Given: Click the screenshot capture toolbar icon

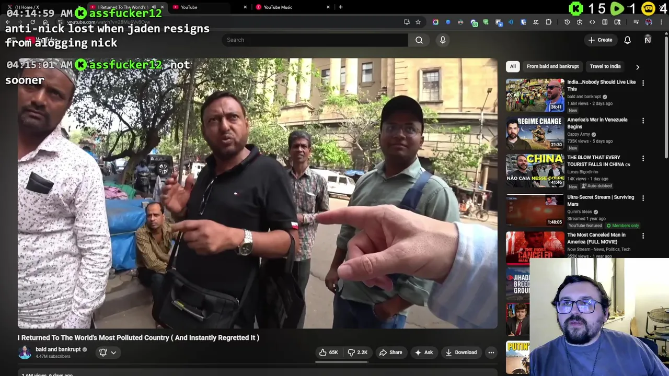Looking at the screenshot, I should click(x=580, y=22).
